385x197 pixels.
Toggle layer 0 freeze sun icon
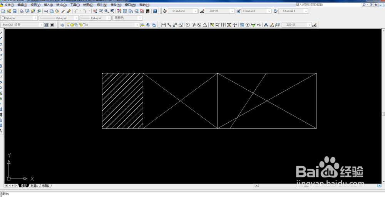click(72, 25)
